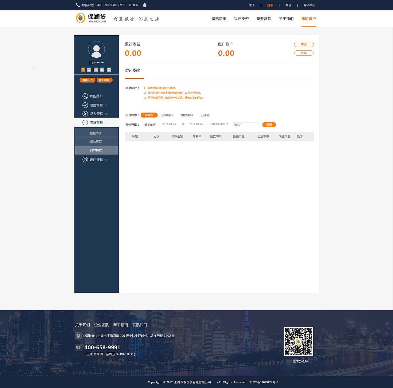Open 网站首页 in the main navigation
Viewport: 393px width, 388px height.
[x=219, y=19]
